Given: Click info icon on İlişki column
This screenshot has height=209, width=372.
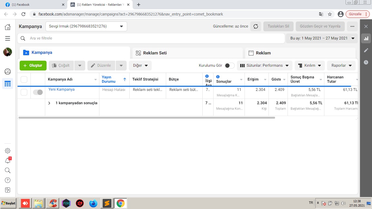Looking at the screenshot, I should pyautogui.click(x=207, y=76).
